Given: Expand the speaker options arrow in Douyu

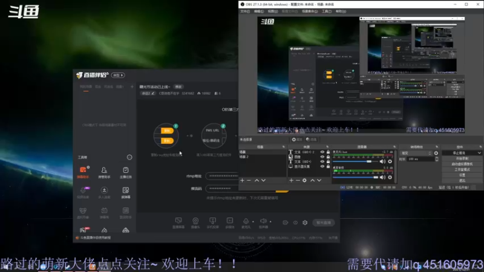Looking at the screenshot, I should click(270, 221).
